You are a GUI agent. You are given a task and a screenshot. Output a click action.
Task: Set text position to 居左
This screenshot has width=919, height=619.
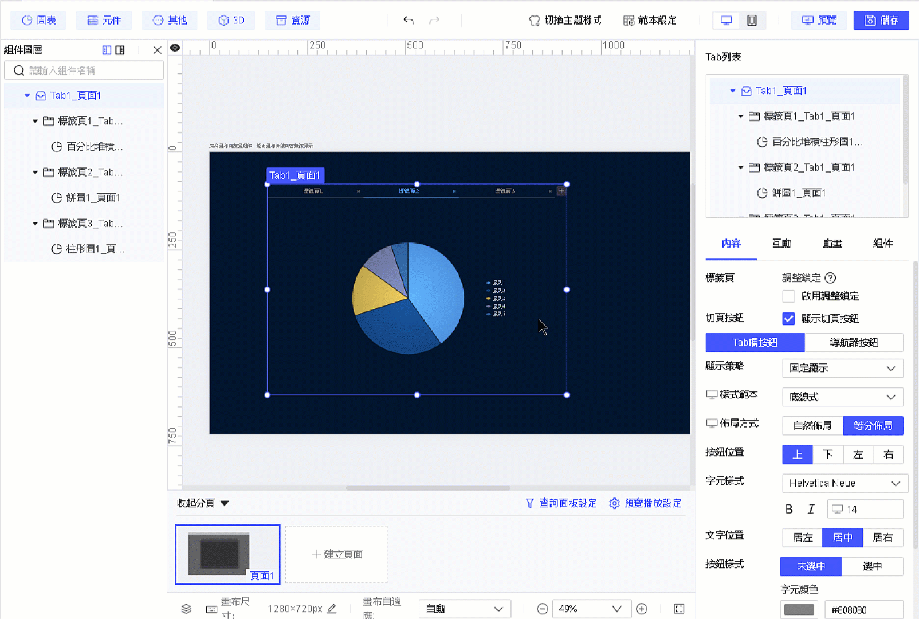pyautogui.click(x=803, y=538)
